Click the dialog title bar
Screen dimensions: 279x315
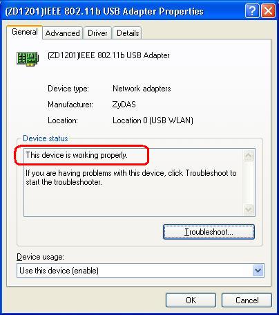click(x=124, y=11)
